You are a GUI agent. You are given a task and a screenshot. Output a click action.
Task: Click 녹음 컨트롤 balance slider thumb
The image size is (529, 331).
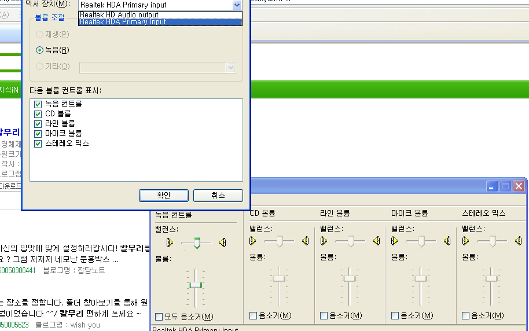point(197,242)
